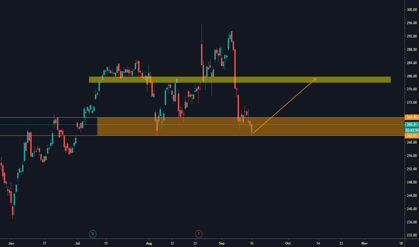Select the orange projection arrow drawing
419x247 pixels.
[x=285, y=106]
